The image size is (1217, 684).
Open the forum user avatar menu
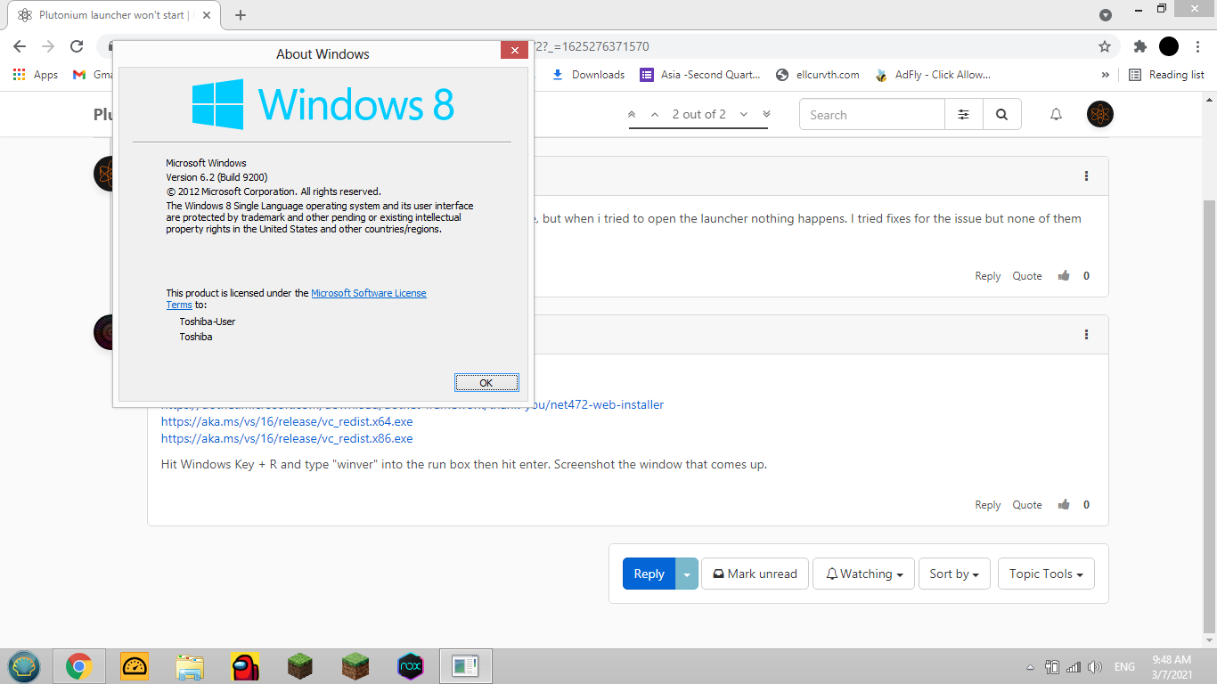point(1100,114)
